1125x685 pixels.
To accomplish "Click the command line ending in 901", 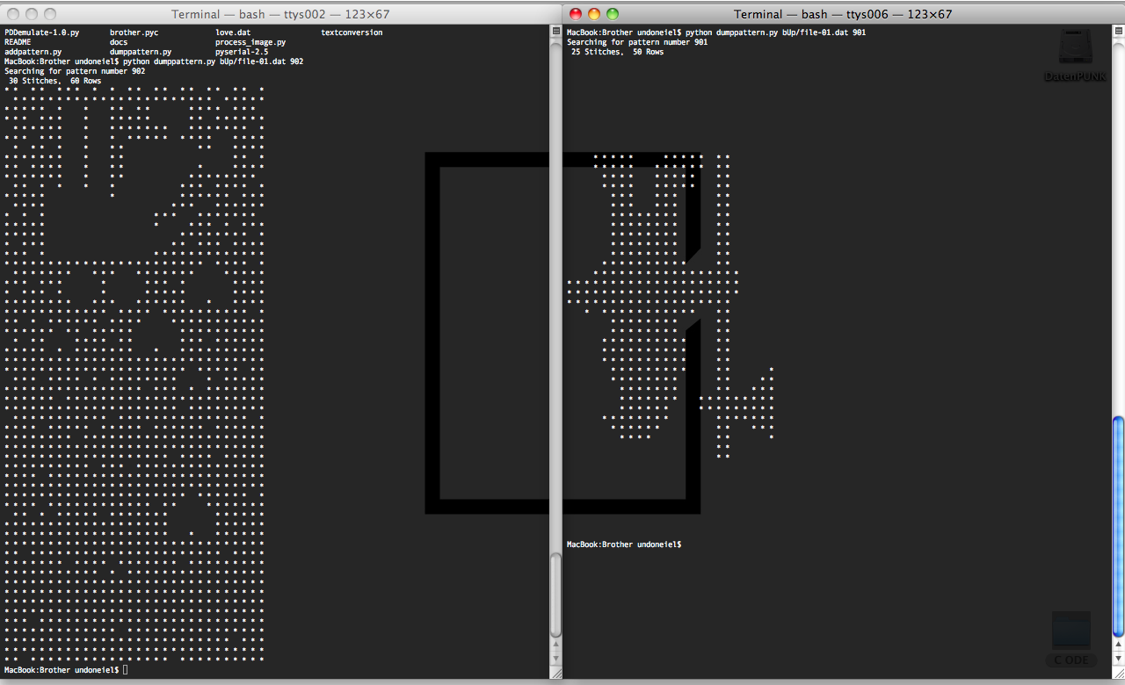I will tap(716, 32).
